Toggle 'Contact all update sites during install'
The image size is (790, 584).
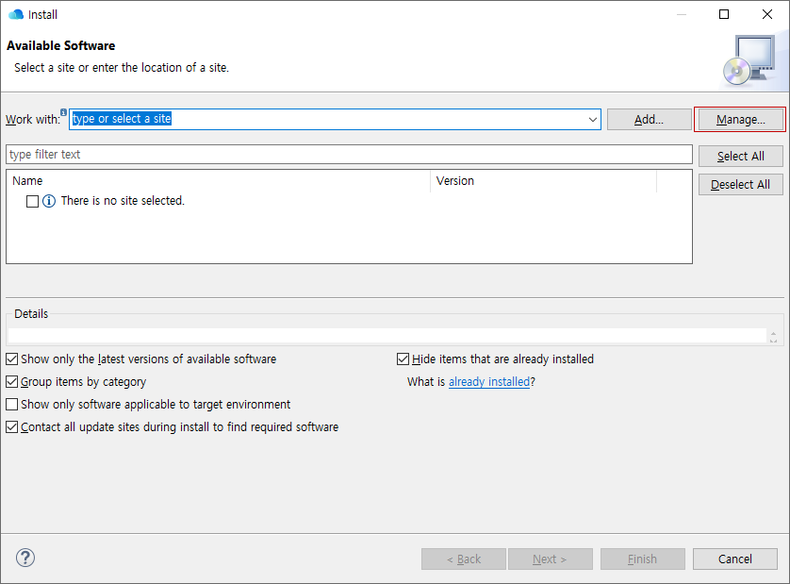click(x=12, y=427)
